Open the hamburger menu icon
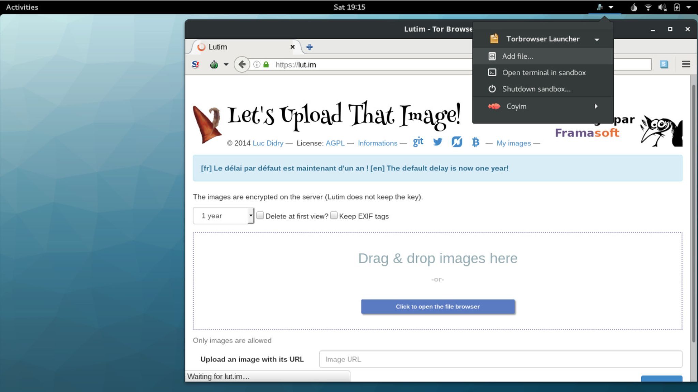698x392 pixels. (x=686, y=64)
